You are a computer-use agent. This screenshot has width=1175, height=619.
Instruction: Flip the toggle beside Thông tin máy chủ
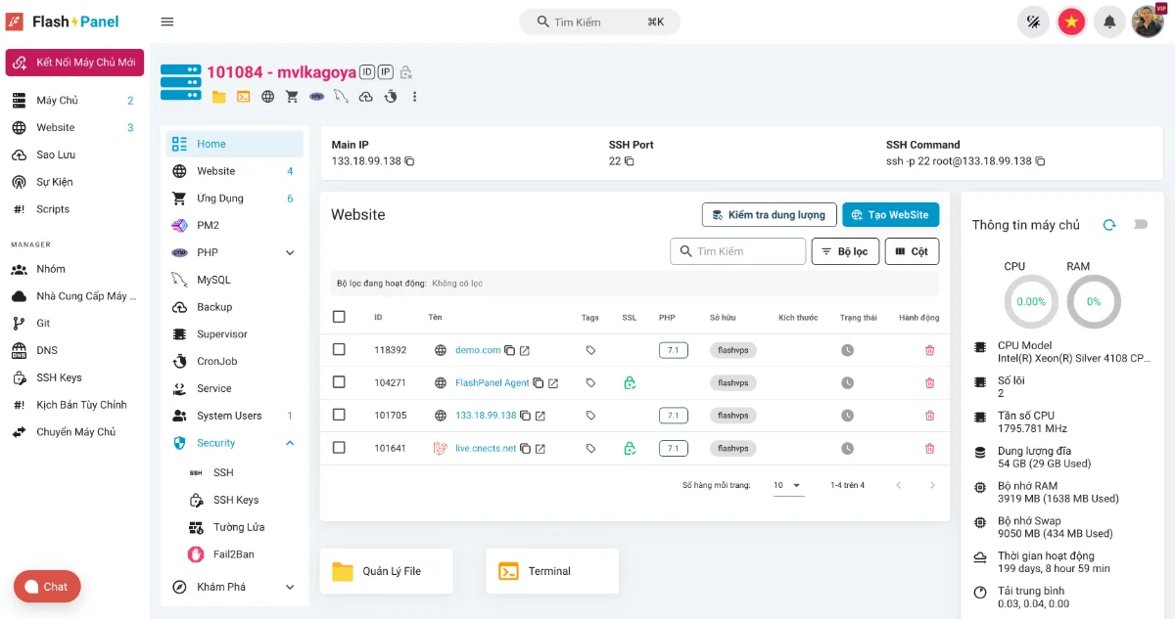(x=1140, y=224)
